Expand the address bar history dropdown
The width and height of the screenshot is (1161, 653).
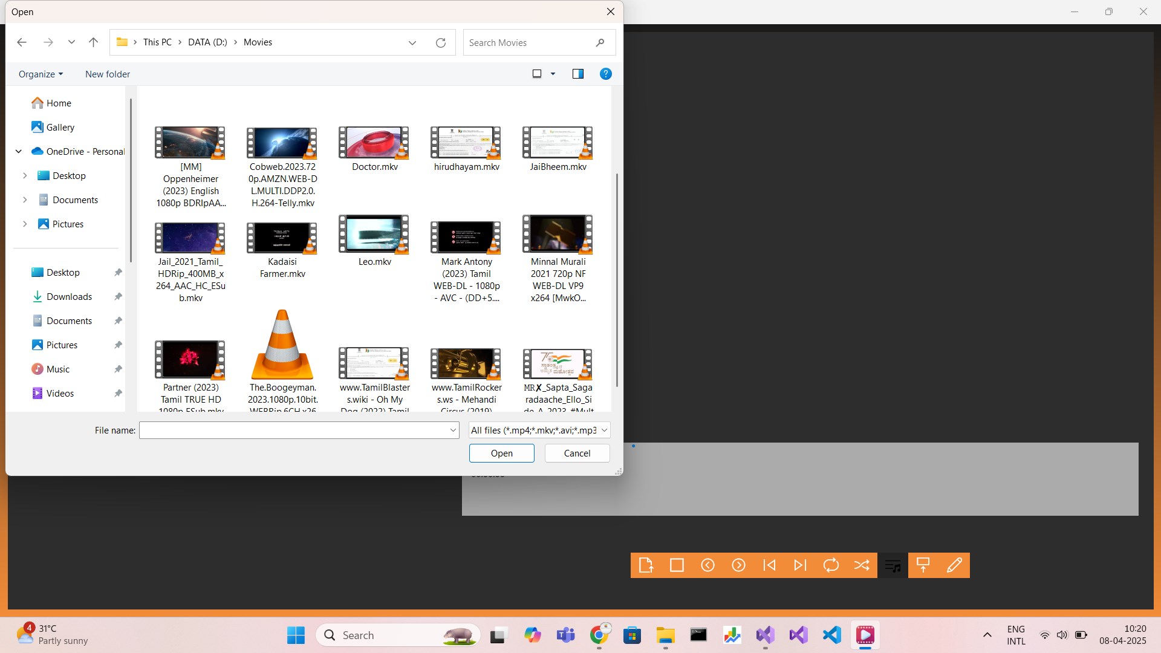tap(412, 42)
